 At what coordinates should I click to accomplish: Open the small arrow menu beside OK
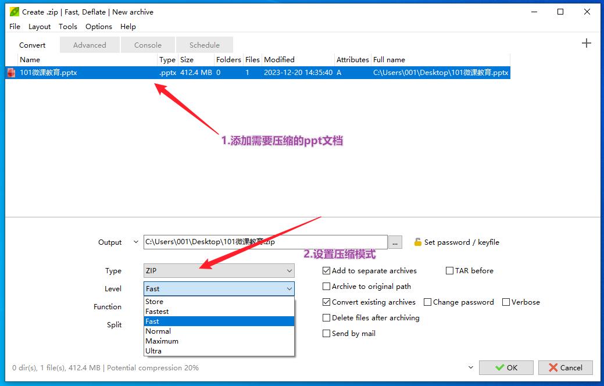(x=470, y=367)
